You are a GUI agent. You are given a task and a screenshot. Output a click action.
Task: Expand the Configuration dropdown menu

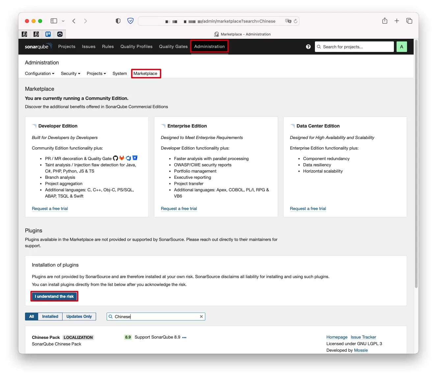click(x=39, y=74)
